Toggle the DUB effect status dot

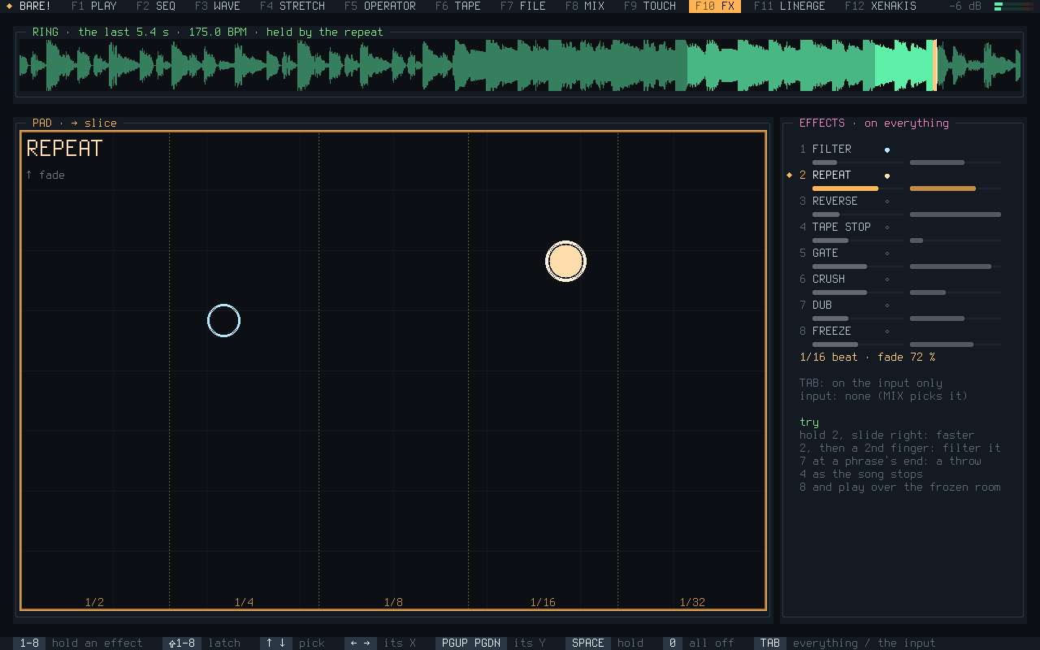coord(887,305)
